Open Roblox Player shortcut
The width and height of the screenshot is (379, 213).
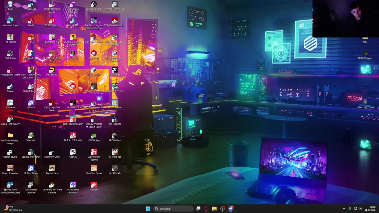31,170
